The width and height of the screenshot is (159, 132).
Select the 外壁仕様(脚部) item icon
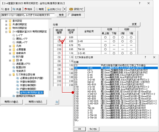point(18,82)
